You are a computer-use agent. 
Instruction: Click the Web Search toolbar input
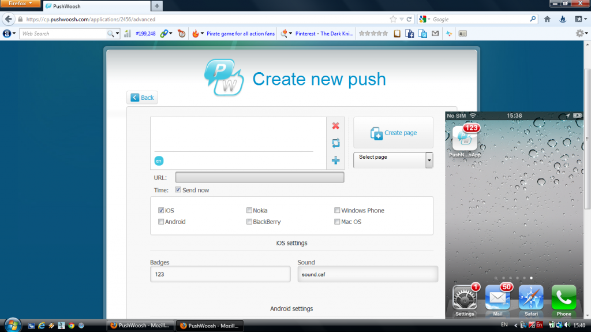coord(63,33)
